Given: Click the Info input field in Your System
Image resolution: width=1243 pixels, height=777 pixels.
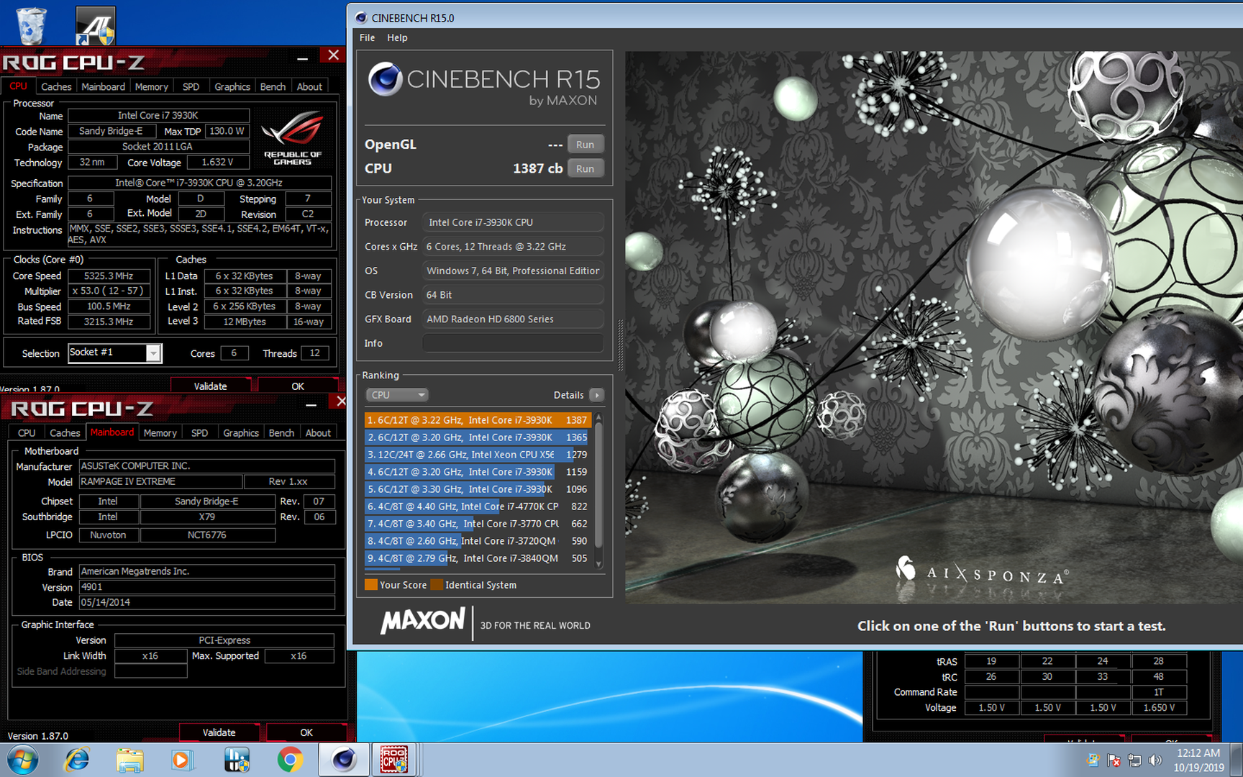Looking at the screenshot, I should pos(513,343).
